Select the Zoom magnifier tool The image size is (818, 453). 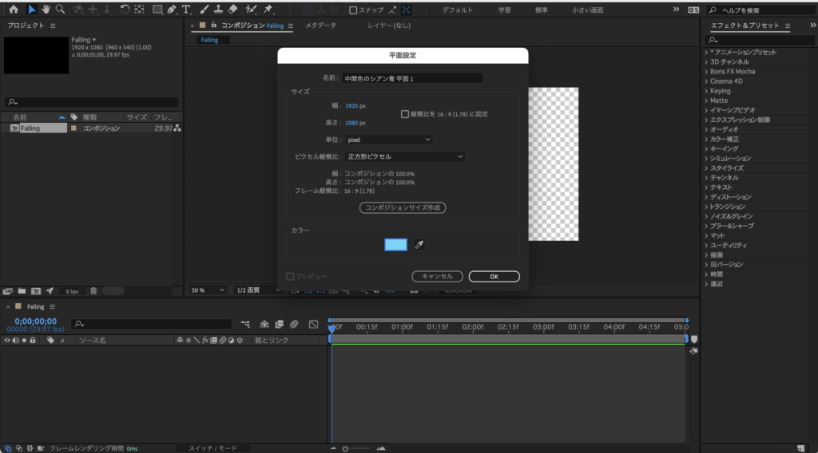click(x=60, y=10)
